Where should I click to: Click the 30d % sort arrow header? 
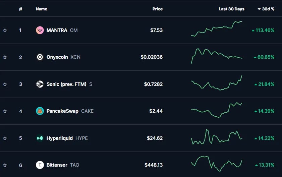(x=266, y=9)
